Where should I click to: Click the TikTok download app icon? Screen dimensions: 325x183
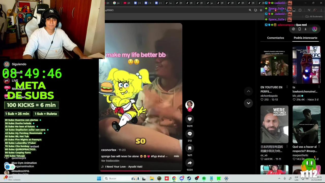[305, 29]
